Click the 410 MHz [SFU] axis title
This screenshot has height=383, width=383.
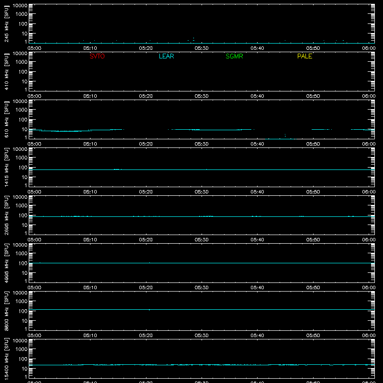(6, 72)
